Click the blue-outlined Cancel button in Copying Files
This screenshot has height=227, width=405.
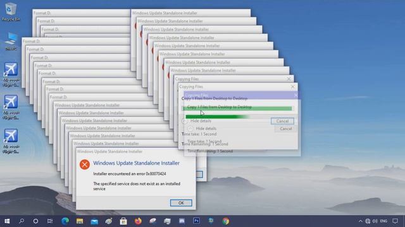[x=282, y=121]
